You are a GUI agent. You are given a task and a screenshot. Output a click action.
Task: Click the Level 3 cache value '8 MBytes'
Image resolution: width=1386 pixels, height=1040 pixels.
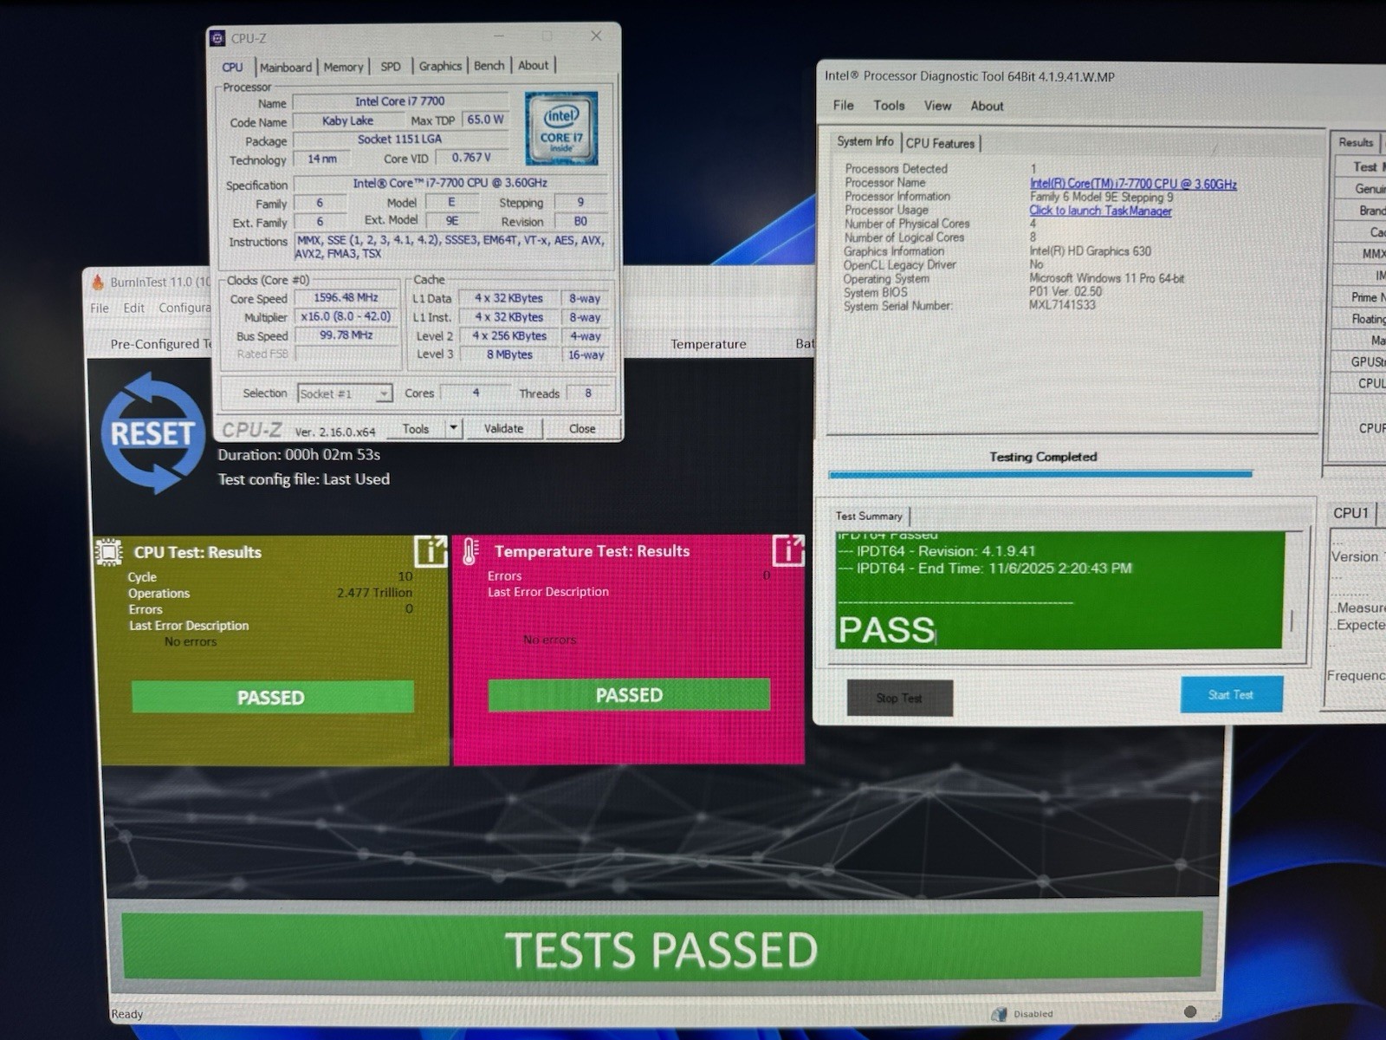509,354
